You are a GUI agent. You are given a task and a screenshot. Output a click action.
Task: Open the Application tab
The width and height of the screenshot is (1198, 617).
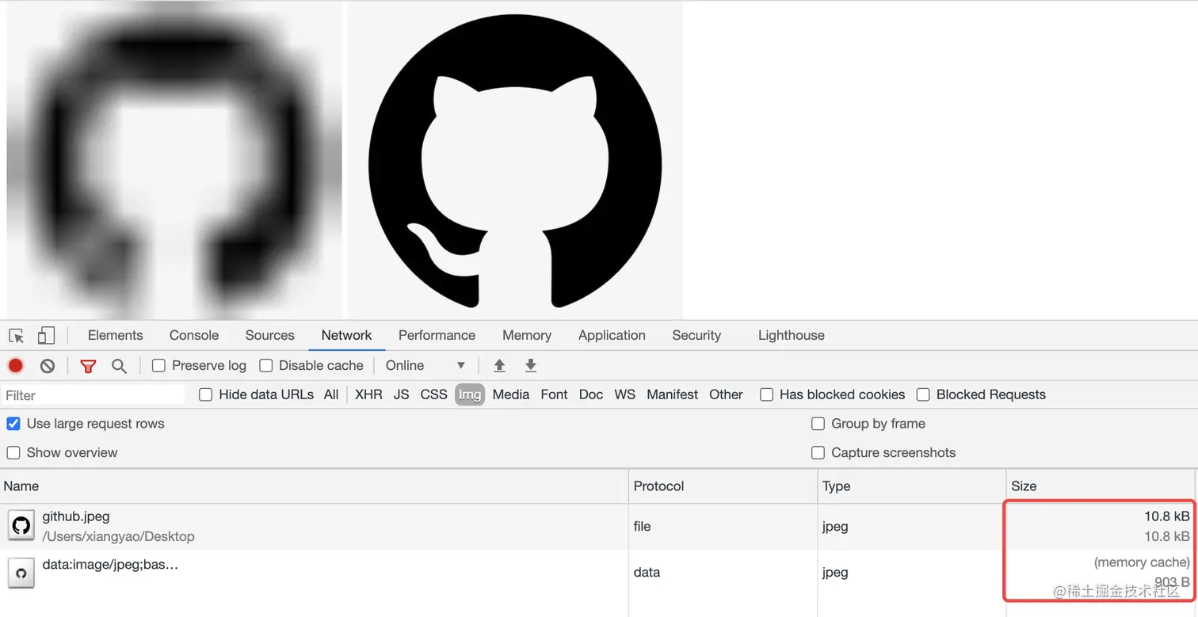pos(612,335)
